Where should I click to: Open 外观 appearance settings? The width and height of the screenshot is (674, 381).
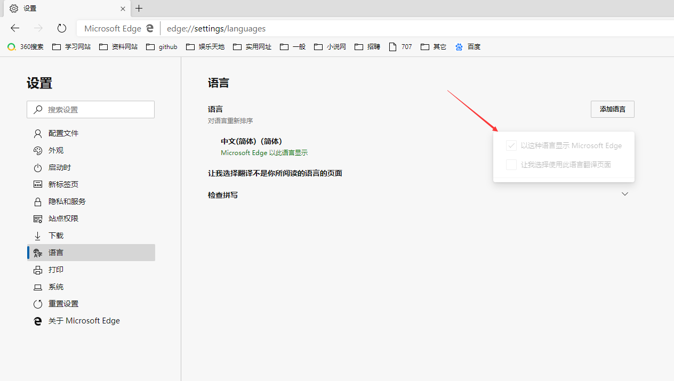(91, 150)
